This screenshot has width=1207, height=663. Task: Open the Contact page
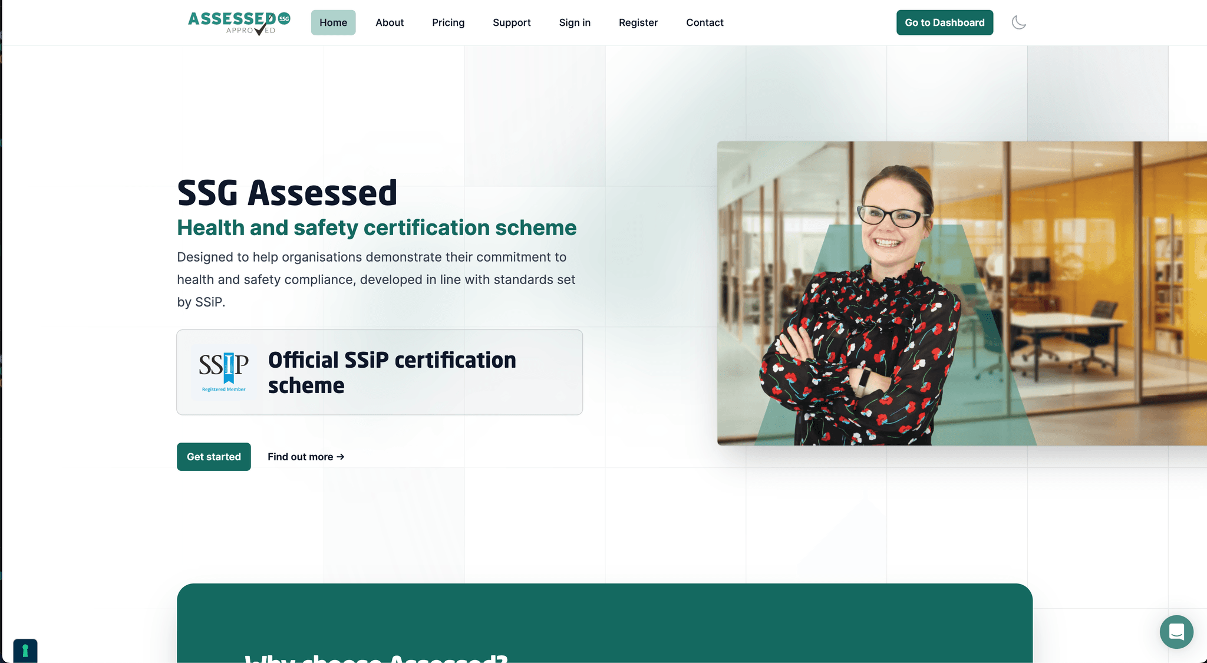(x=704, y=22)
